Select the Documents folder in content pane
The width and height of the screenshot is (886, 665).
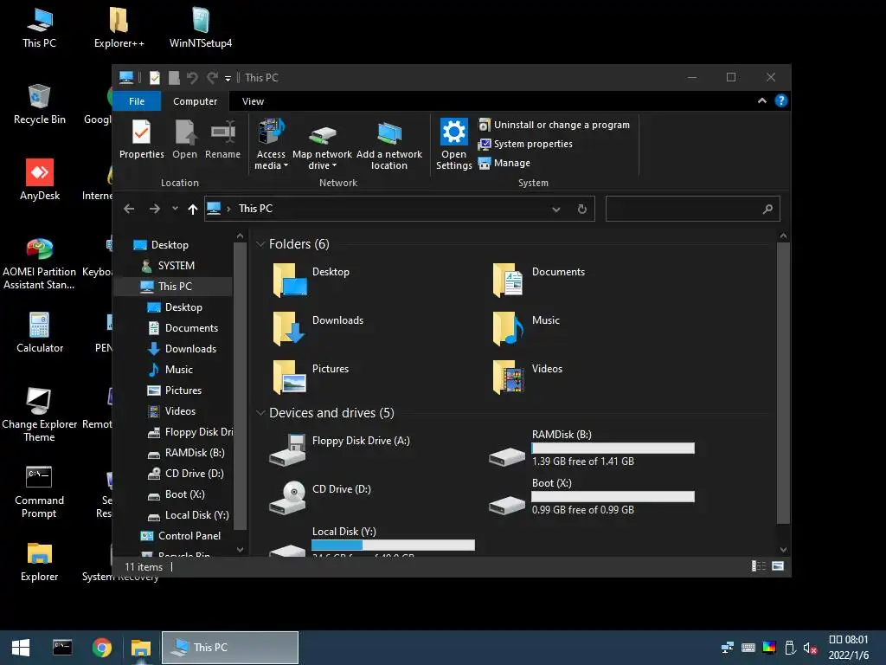coord(538,279)
